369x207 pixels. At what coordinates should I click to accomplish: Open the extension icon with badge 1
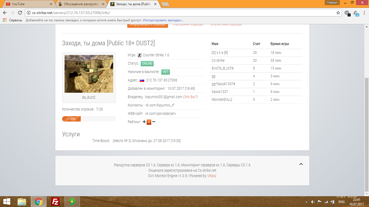(x=347, y=13)
